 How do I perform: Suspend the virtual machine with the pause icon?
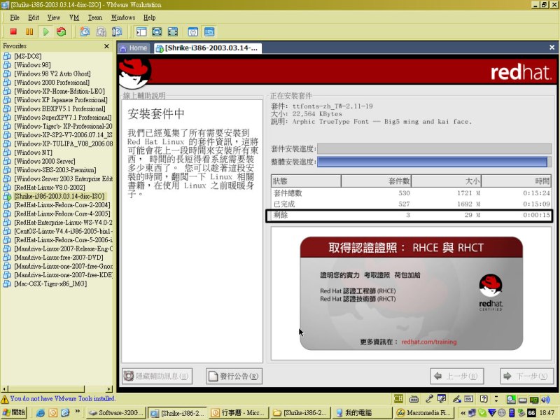29,31
